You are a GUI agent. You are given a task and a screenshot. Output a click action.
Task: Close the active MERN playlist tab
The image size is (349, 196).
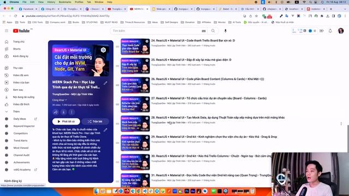(x=147, y=9)
